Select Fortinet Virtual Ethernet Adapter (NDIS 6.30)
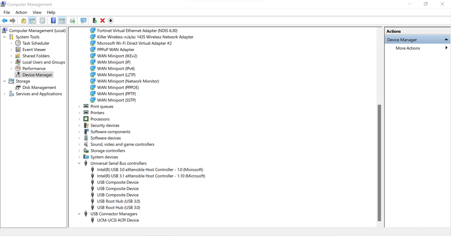 (x=137, y=30)
